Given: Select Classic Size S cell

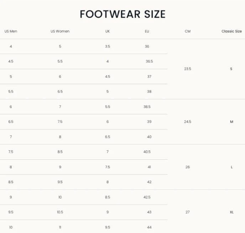Looking at the screenshot, I should tap(231, 69).
